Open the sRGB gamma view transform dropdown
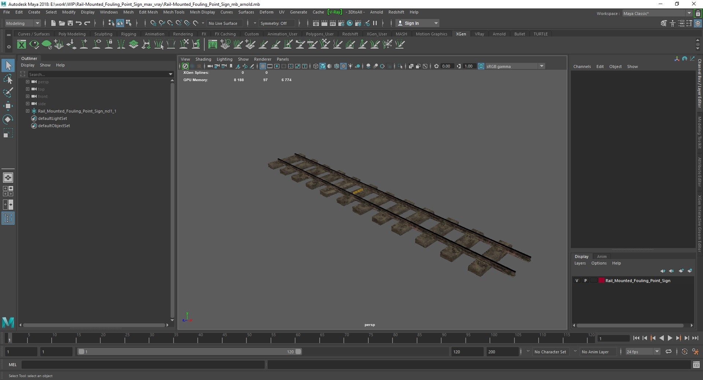This screenshot has width=703, height=380. coord(515,66)
